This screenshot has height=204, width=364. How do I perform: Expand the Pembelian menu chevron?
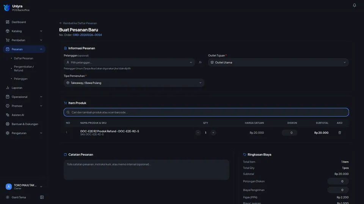pyautogui.click(x=41, y=40)
